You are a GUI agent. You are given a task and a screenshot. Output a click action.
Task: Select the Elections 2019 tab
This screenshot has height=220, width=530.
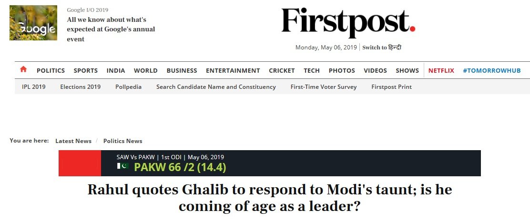(80, 87)
